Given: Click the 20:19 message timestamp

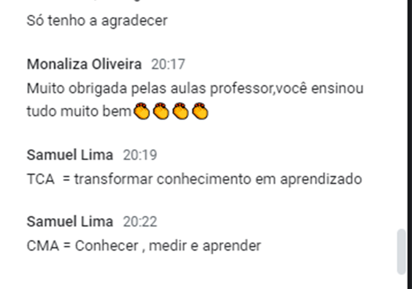Looking at the screenshot, I should click(x=140, y=155).
